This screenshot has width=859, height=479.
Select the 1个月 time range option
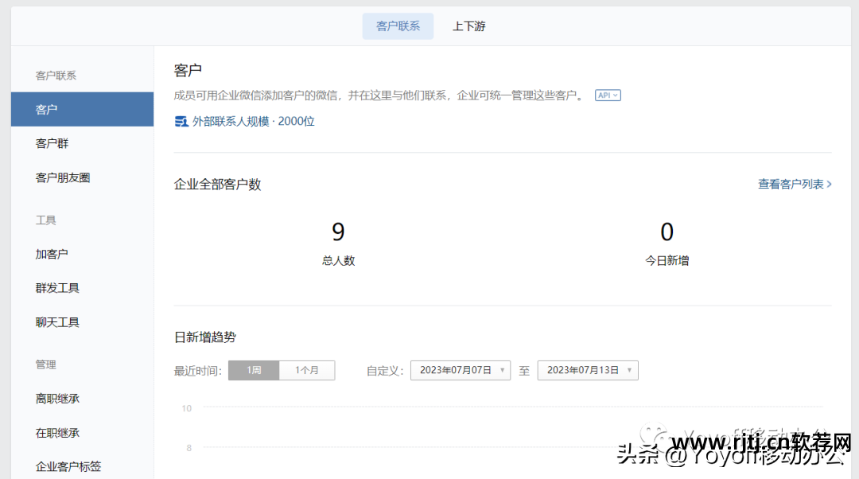307,370
